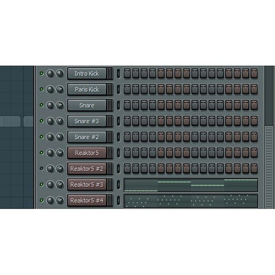
Task: Open Reaktor5 #3 piano roll preview
Action: click(x=191, y=185)
